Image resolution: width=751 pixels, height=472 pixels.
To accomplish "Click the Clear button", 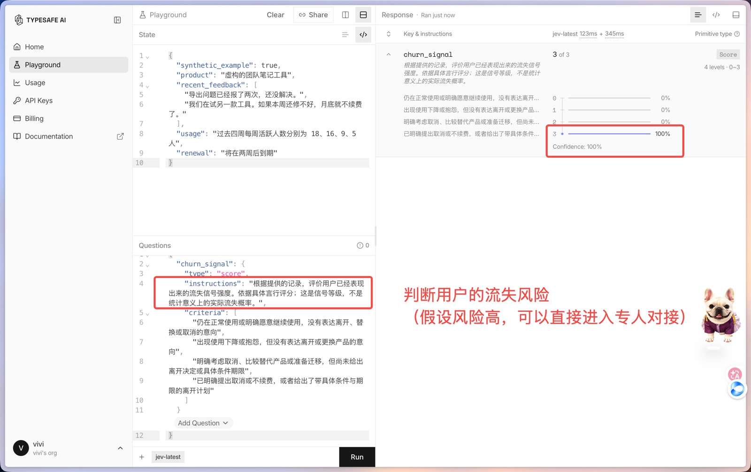I will coord(276,15).
